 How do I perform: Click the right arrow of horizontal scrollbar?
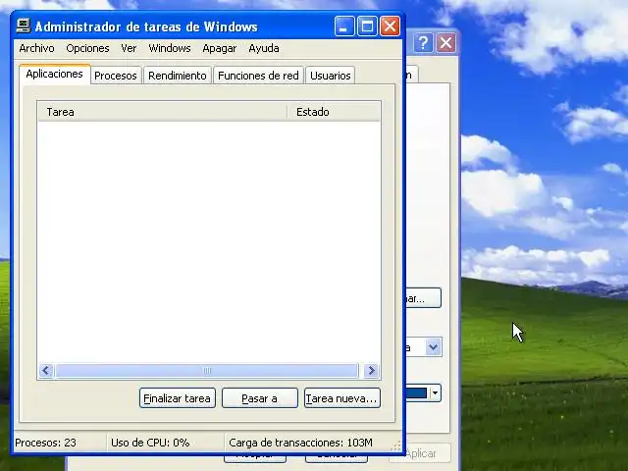pyautogui.click(x=371, y=371)
